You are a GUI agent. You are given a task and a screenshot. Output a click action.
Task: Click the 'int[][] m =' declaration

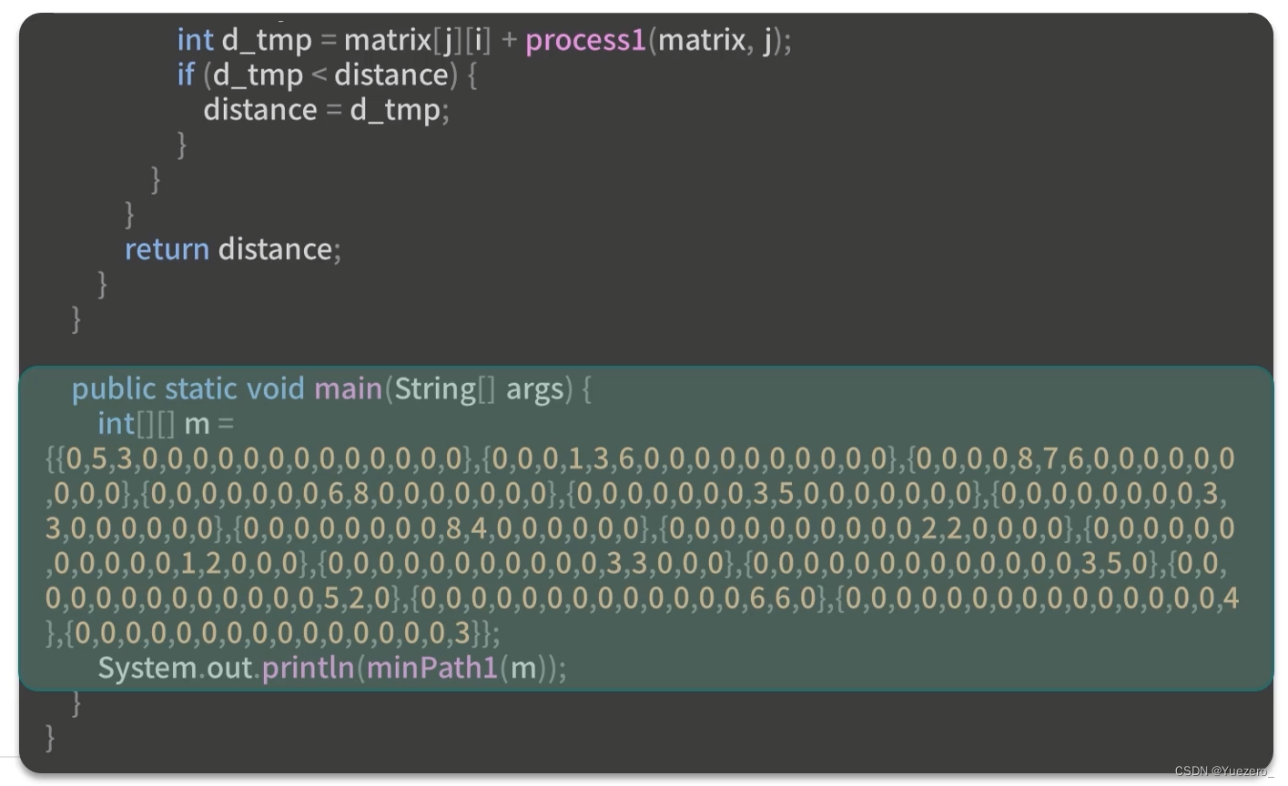click(x=166, y=424)
